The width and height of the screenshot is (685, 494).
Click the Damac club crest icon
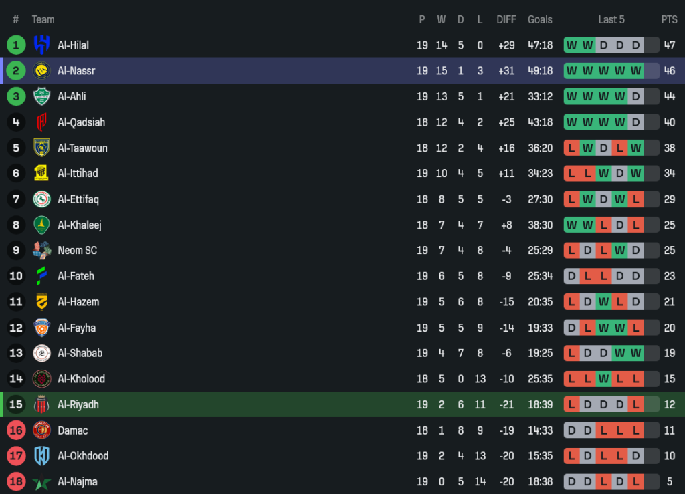41,430
